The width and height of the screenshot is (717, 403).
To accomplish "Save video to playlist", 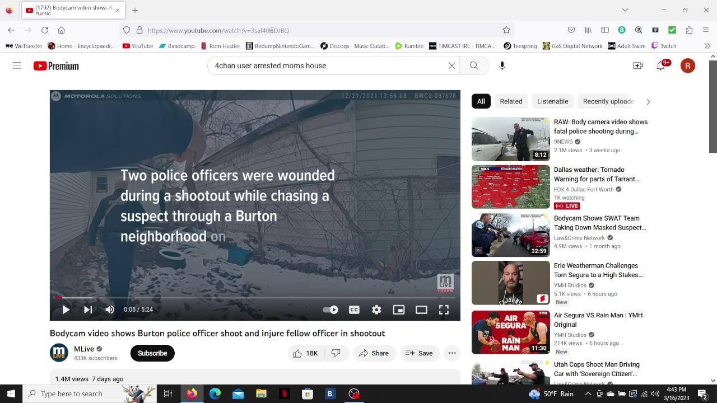I will tap(419, 353).
